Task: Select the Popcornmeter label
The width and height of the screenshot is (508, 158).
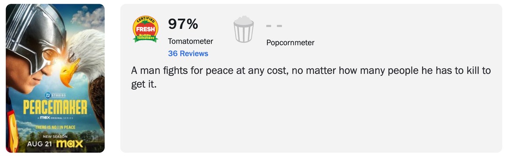Action: [290, 43]
